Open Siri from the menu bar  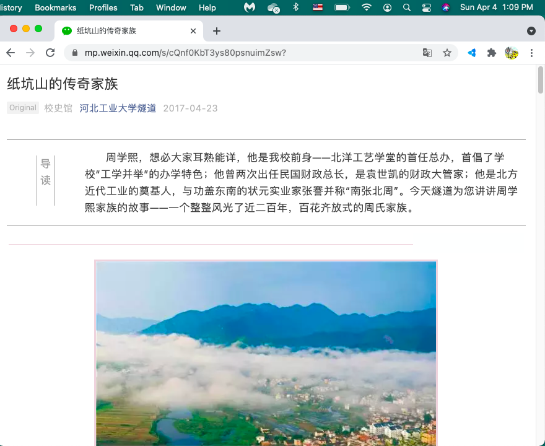coord(446,7)
